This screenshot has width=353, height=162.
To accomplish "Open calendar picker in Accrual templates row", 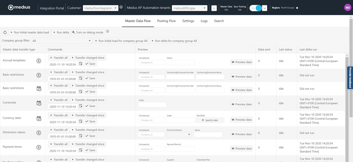I will (x=81, y=64).
